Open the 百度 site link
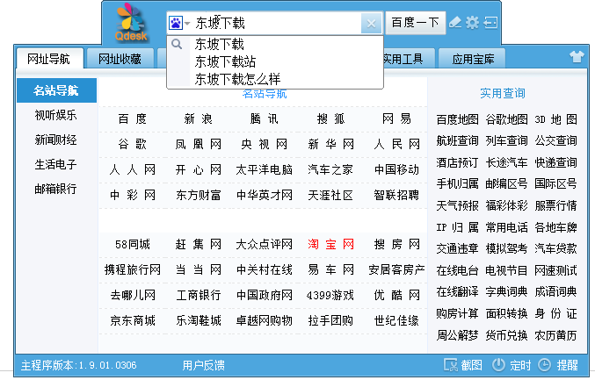The height and width of the screenshot is (380, 595). [x=132, y=119]
